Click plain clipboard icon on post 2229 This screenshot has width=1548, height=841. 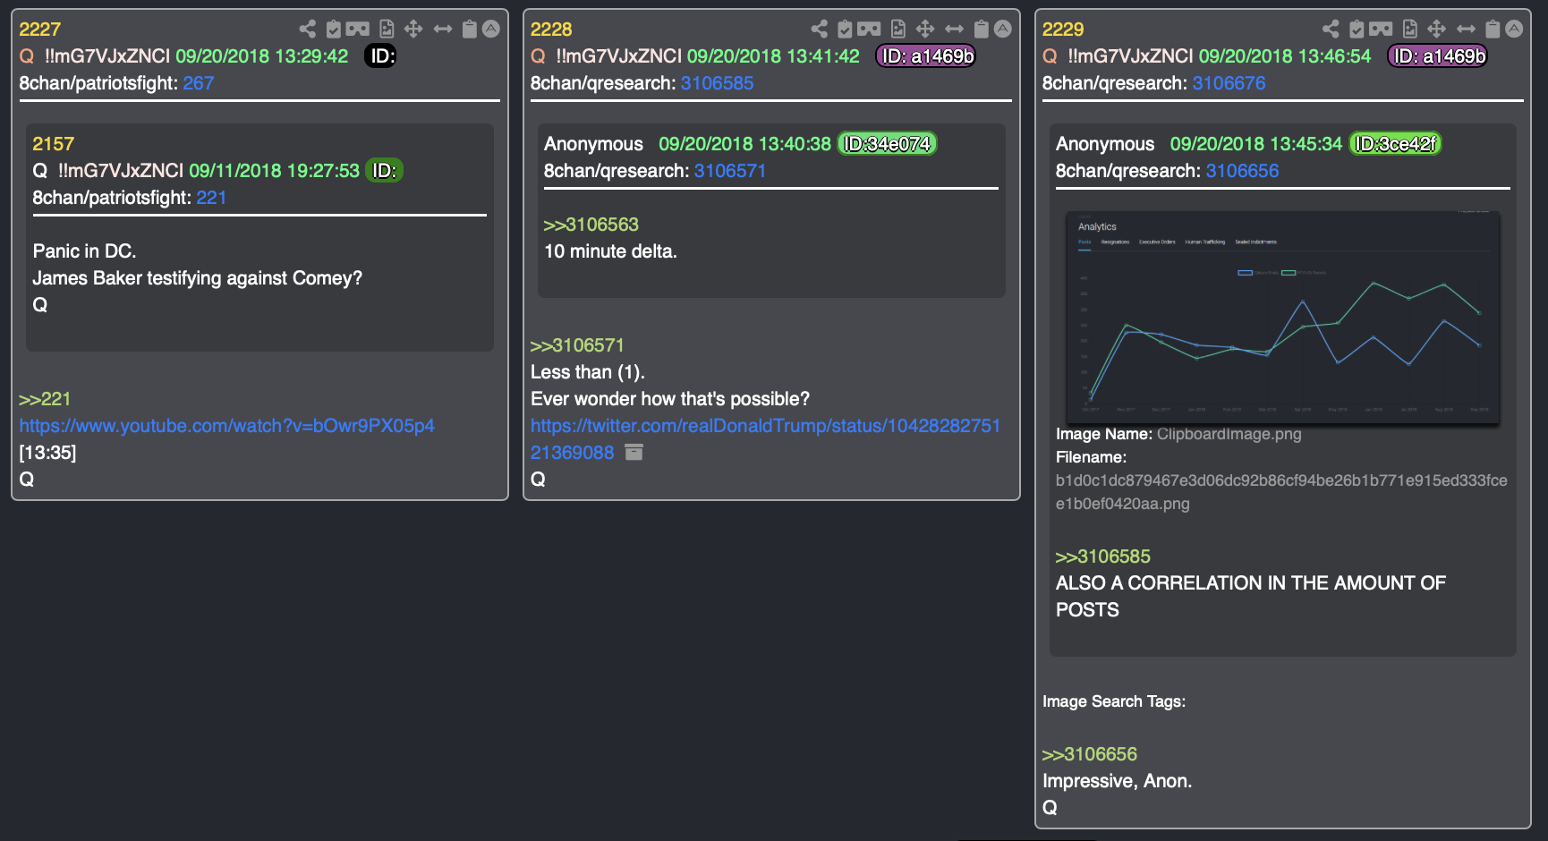click(1493, 29)
